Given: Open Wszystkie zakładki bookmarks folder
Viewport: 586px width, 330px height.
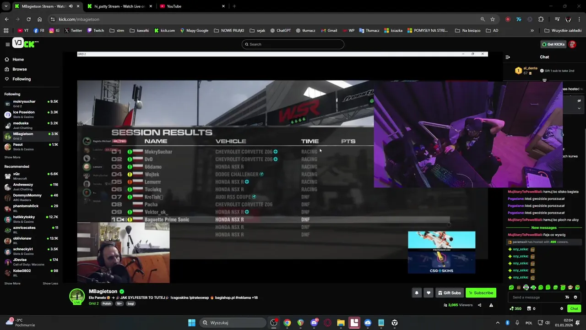Looking at the screenshot, I should (x=563, y=31).
